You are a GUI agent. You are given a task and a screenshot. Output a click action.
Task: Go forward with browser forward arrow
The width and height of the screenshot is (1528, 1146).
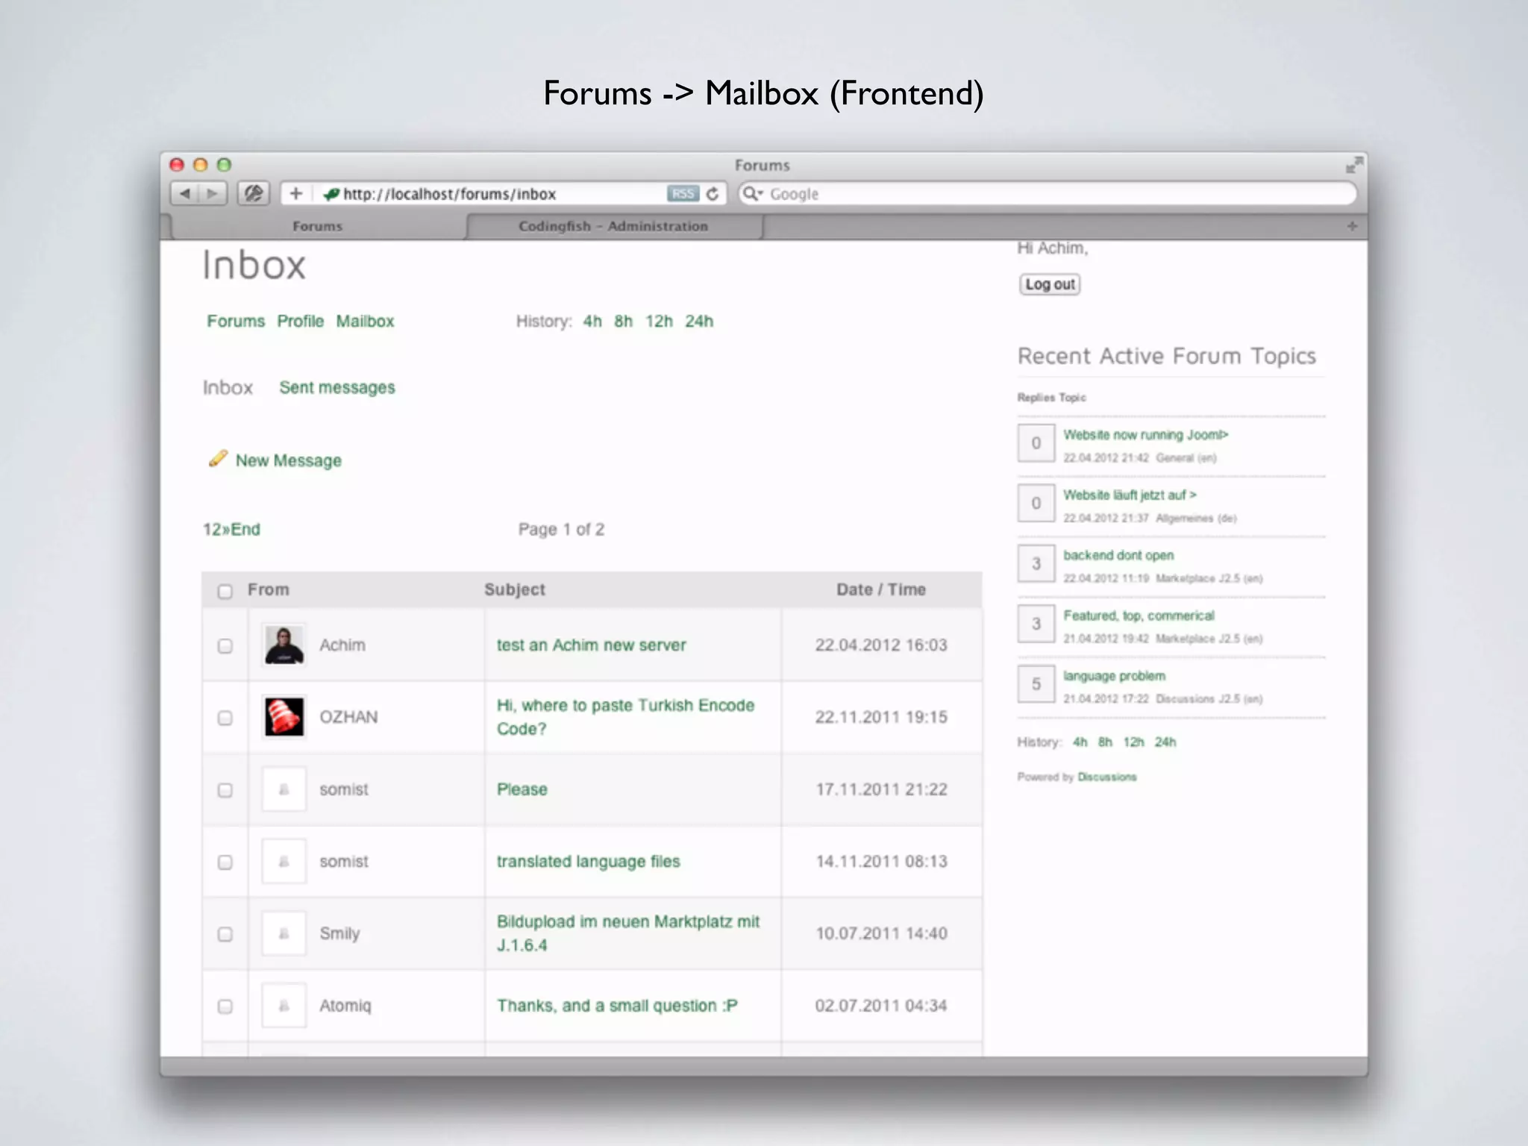tap(213, 194)
